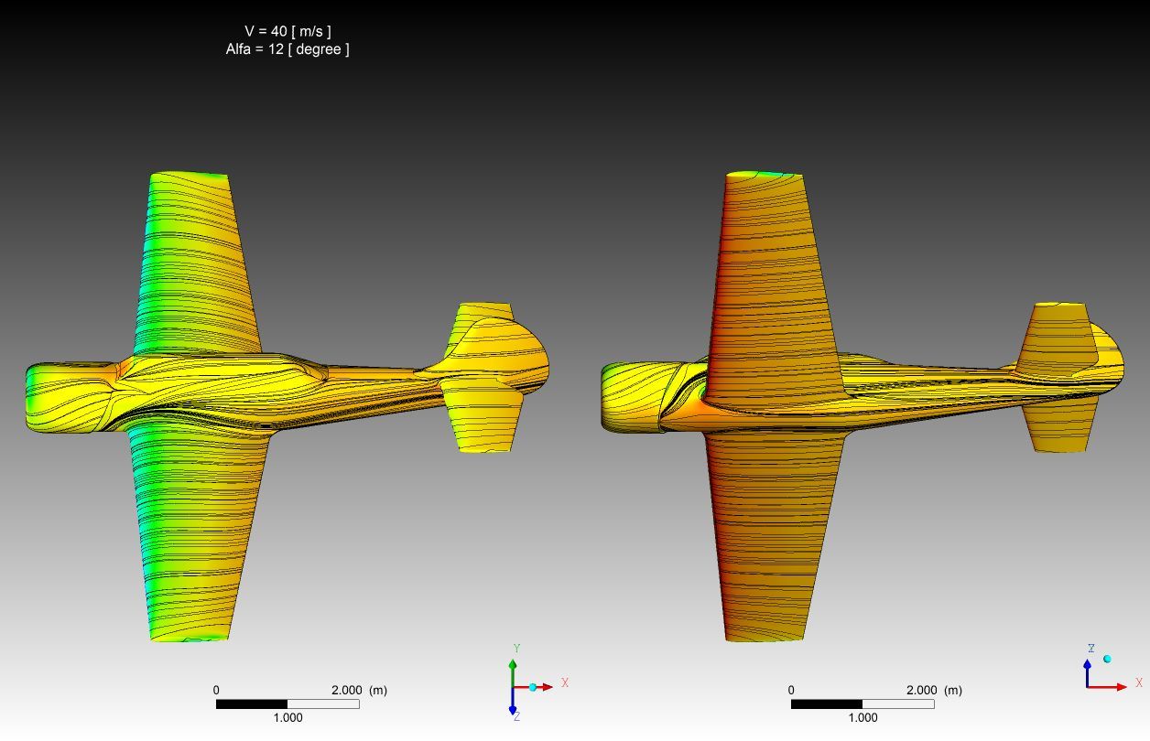Click the 1.000 label under left scale bar
The width and height of the screenshot is (1150, 741).
[287, 718]
